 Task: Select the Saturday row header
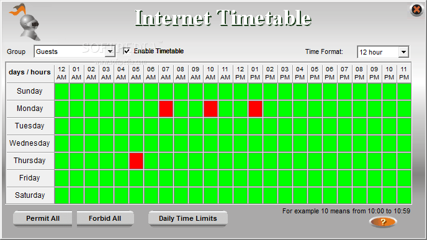(x=30, y=195)
